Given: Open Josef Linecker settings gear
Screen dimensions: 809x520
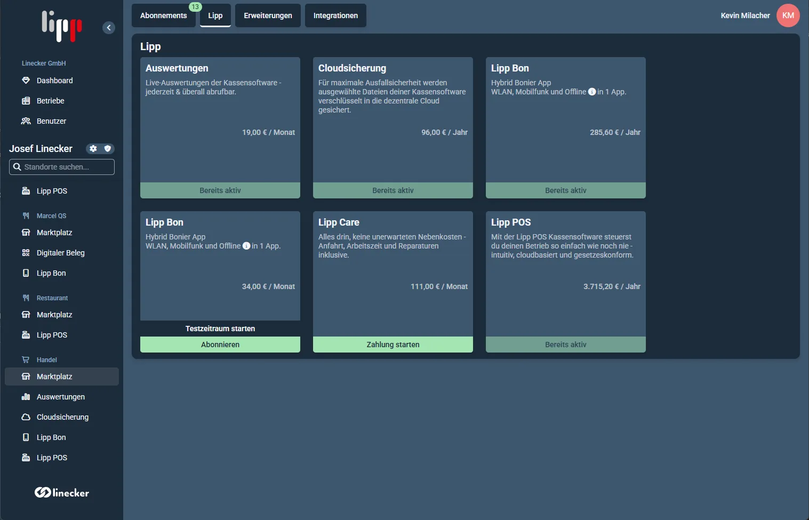Looking at the screenshot, I should [x=93, y=149].
